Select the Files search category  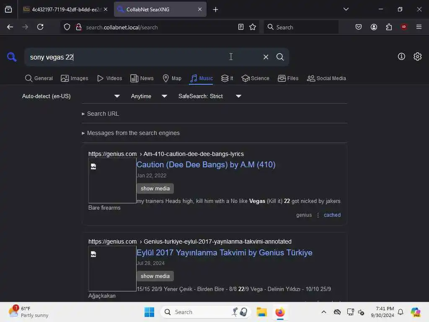click(288, 78)
